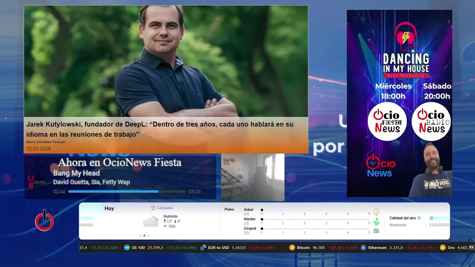The width and height of the screenshot is (475, 267).
Task: Select the middle weather carousel dot
Action: (144, 235)
